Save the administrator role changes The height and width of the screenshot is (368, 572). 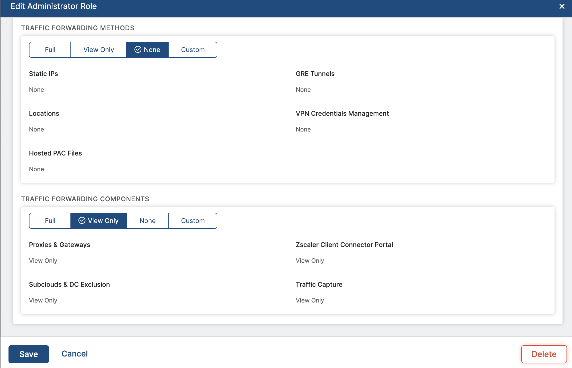click(x=29, y=354)
